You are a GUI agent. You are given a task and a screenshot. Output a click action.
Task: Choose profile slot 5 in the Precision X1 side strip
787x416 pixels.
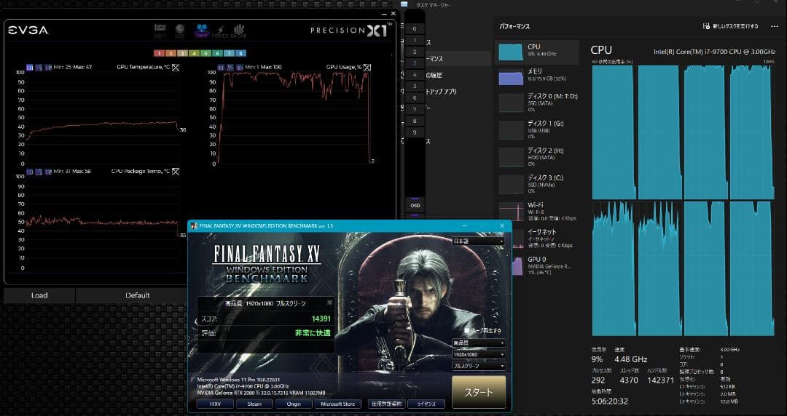[x=415, y=87]
